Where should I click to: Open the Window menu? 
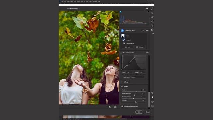click(x=95, y=1)
